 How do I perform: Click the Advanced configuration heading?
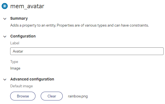pyautogui.click(x=32, y=79)
